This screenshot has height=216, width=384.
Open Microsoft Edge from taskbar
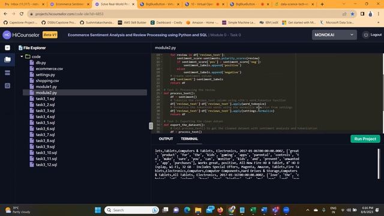coord(187,210)
